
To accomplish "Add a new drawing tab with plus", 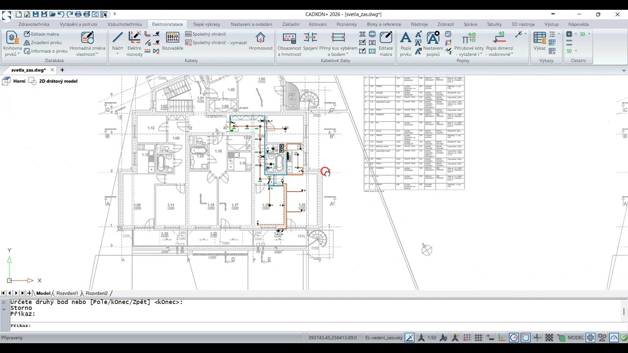I will [62, 70].
